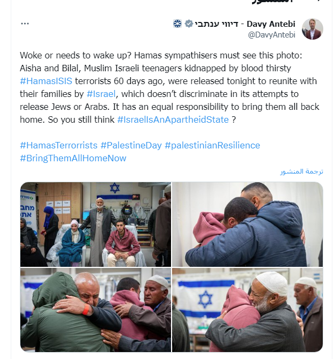The image size is (334, 359).
Task: Click the blue verified checkmark badge
Action: point(189,24)
